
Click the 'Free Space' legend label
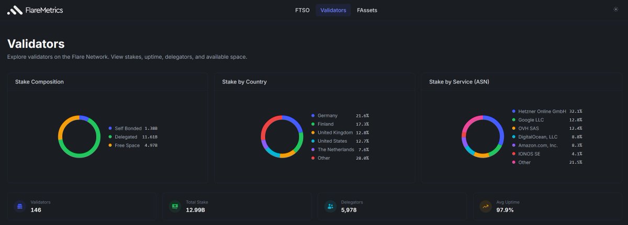tap(127, 145)
